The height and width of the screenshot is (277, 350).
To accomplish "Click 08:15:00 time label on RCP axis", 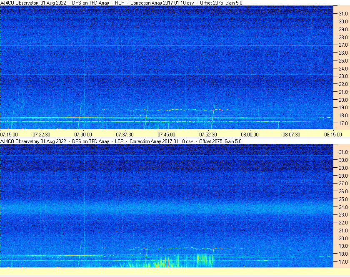I will 333,135.
